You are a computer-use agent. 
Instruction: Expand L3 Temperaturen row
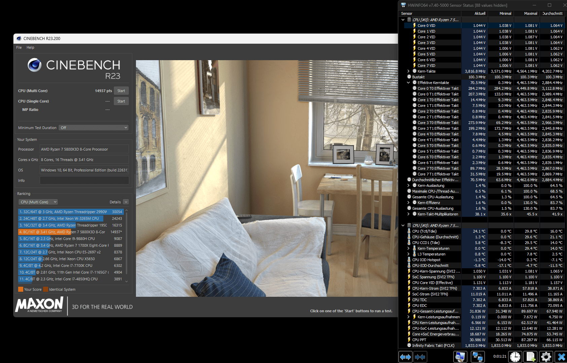pyautogui.click(x=409, y=254)
